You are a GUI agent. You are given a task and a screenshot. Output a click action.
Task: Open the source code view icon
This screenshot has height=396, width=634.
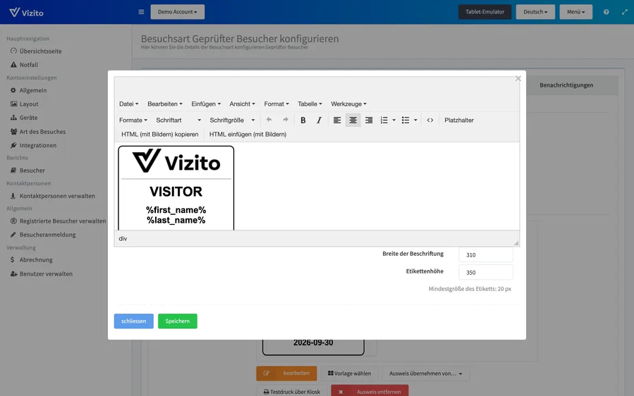(x=430, y=120)
